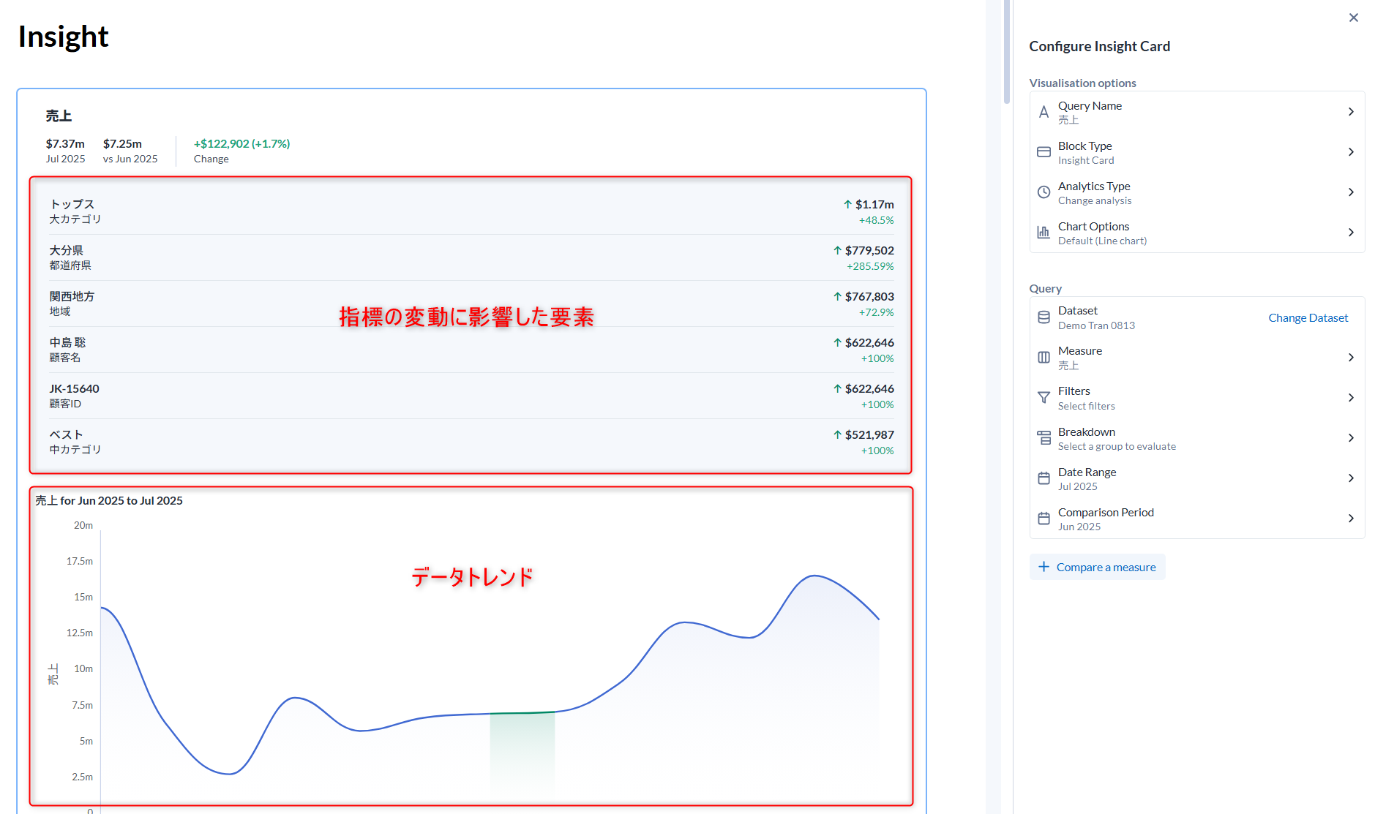The image size is (1375, 814).
Task: Click the +285.59% percentage
Action: [x=870, y=266]
